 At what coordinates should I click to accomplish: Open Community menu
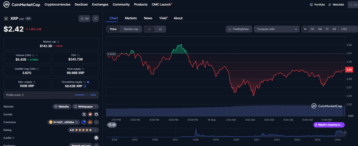(121, 5)
